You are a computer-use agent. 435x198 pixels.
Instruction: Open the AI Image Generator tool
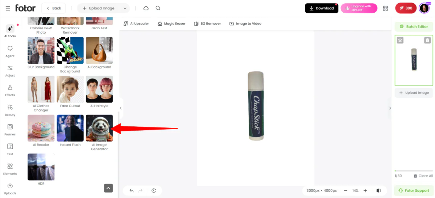coord(99,133)
